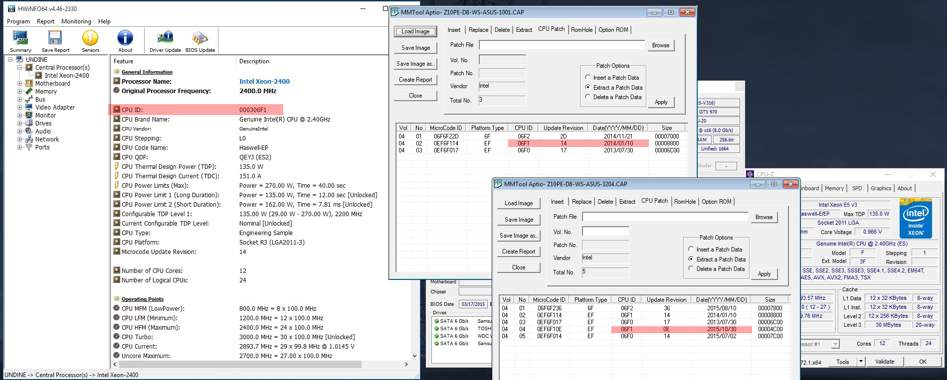Click the Bus icon in tree
The width and height of the screenshot is (947, 380).
pyautogui.click(x=29, y=100)
